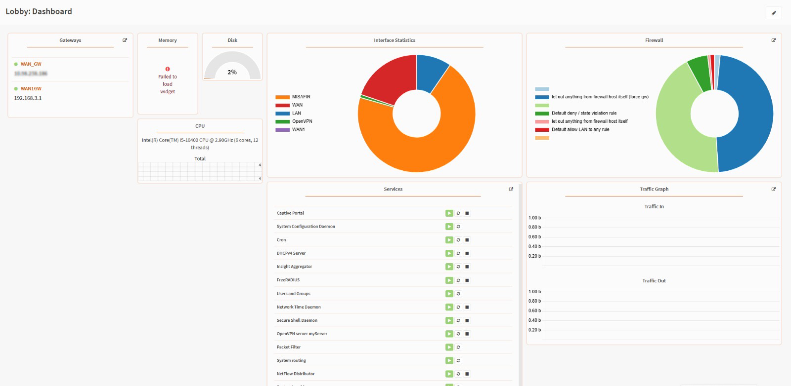The width and height of the screenshot is (791, 386).
Task: Click the Memory widget failed-to-load error icon
Action: 168,69
